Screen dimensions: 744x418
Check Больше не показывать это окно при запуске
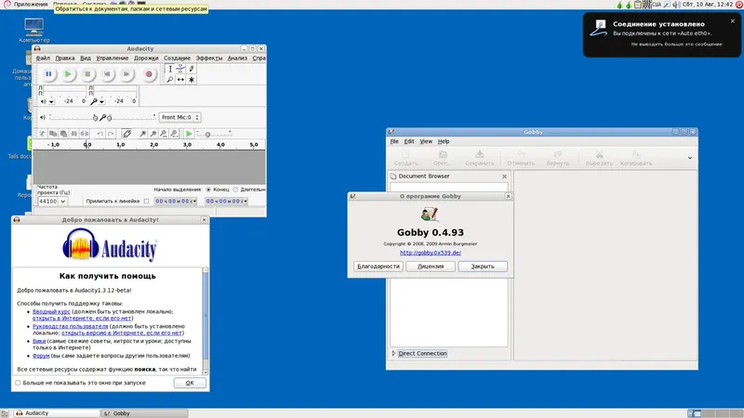(x=18, y=383)
